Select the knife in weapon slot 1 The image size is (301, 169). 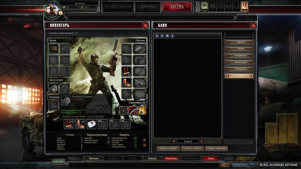(140, 49)
